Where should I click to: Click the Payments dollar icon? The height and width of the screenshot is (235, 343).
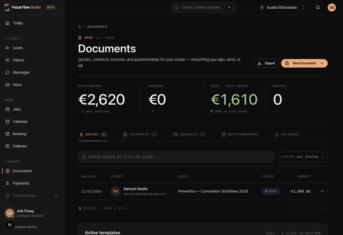[8, 183]
